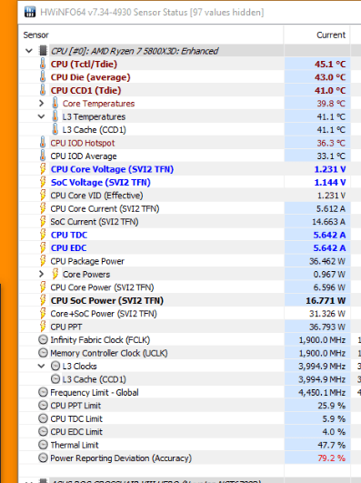This screenshot has height=483, width=361.
Task: Click the clock icon next to Memory Controller Clock
Action: click(43, 353)
